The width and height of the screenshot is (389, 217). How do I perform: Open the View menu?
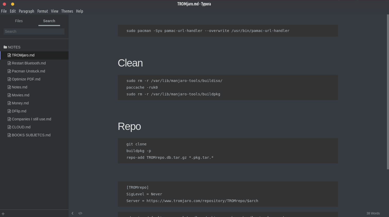click(55, 11)
